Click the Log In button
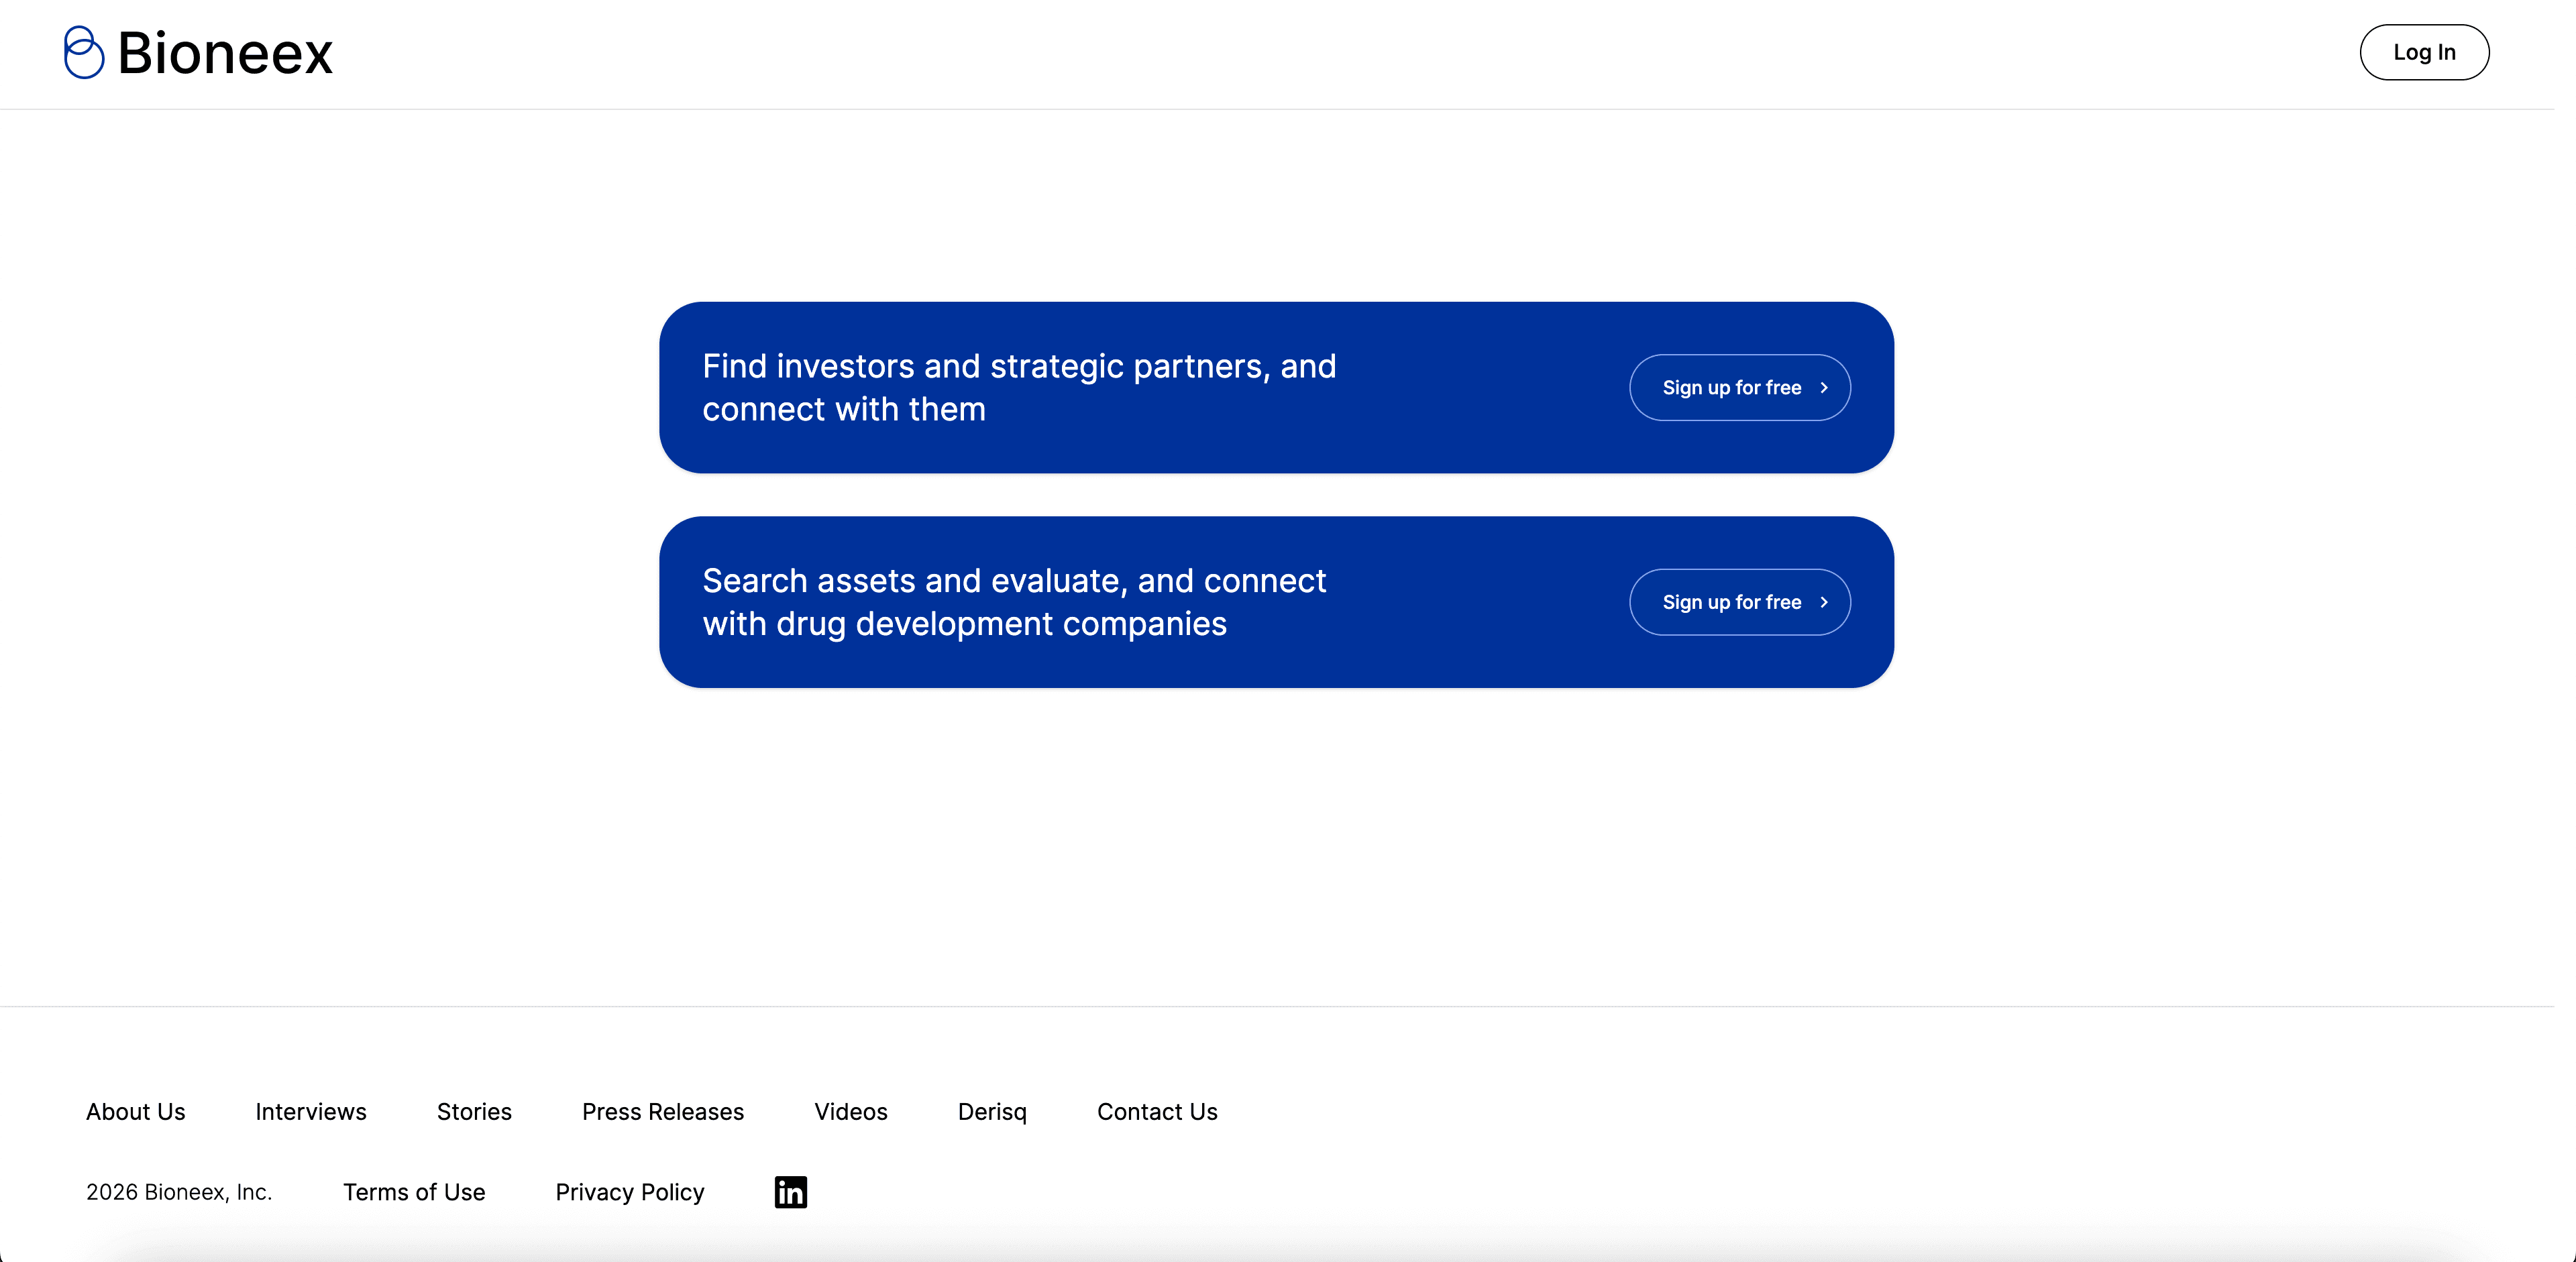This screenshot has width=2576, height=1262. 2424,52
